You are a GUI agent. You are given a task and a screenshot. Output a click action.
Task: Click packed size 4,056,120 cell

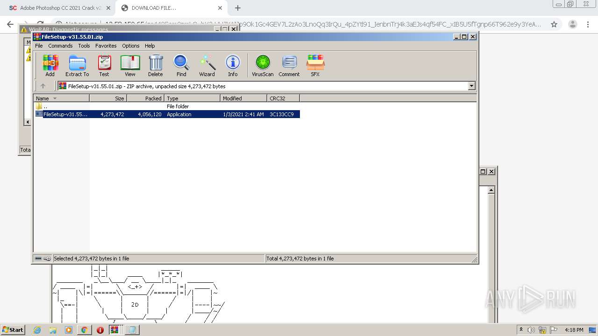149,114
